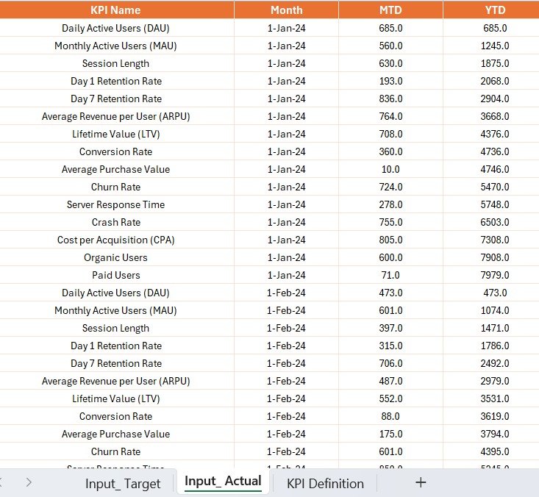Click MTD value 71.0
The height and width of the screenshot is (497, 539).
point(390,275)
